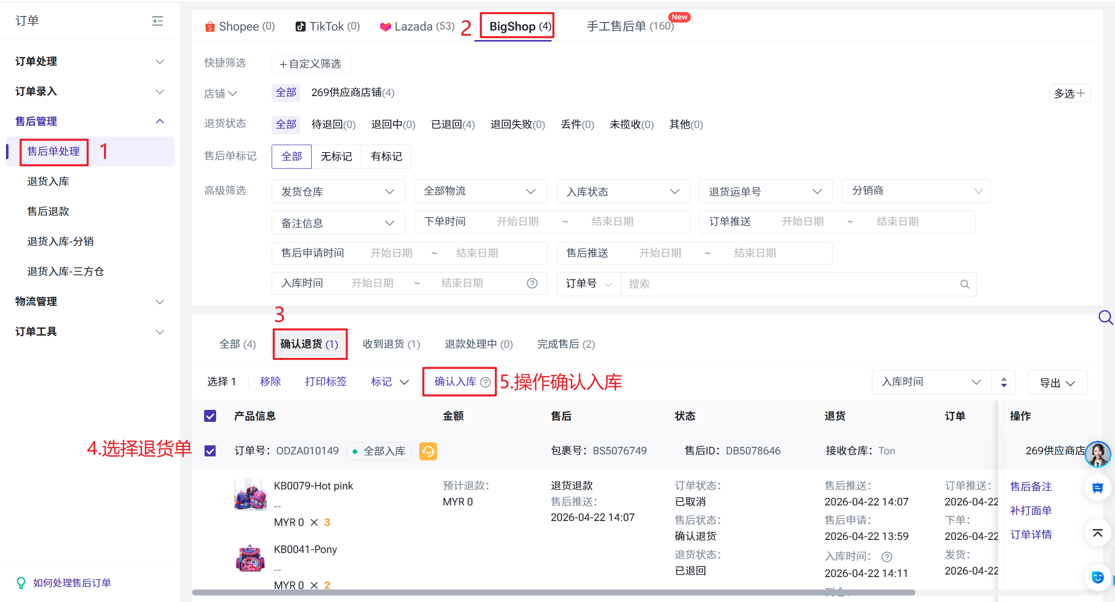Toggle the sort order arrows
This screenshot has width=1115, height=602.
pyautogui.click(x=1003, y=382)
